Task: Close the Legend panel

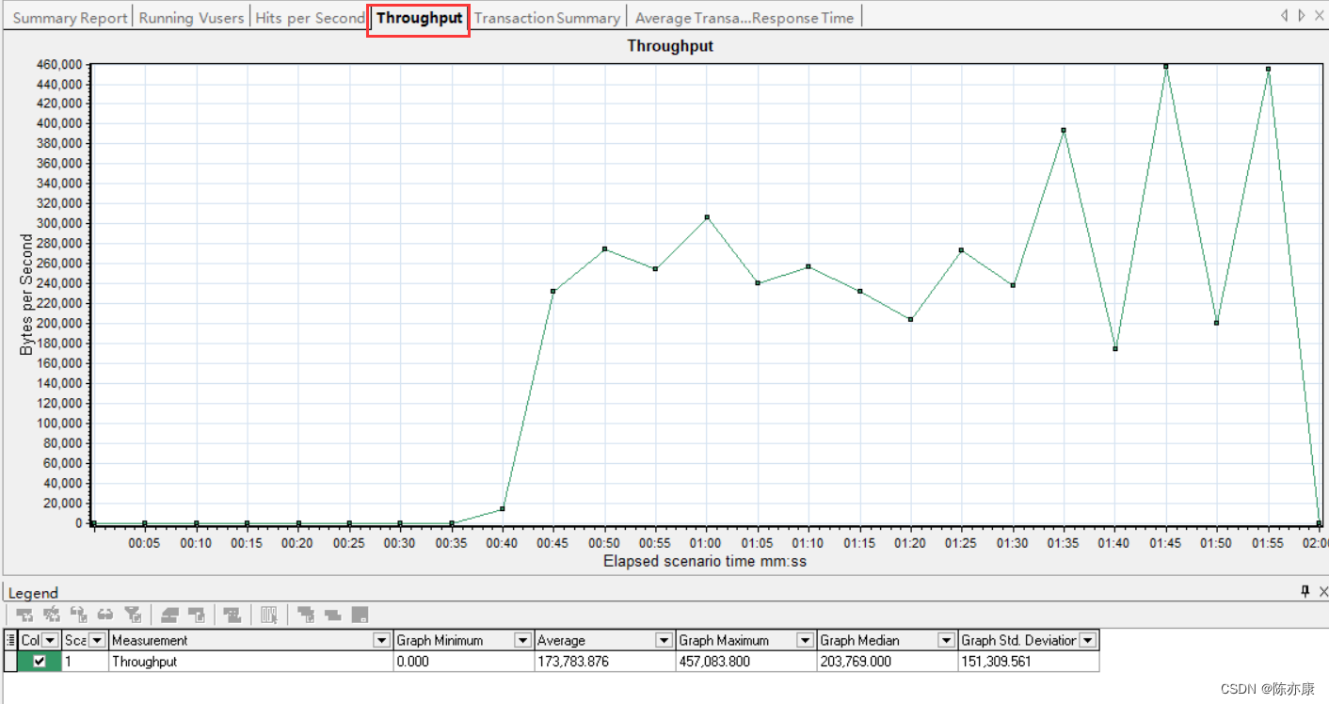Action: coord(1322,591)
